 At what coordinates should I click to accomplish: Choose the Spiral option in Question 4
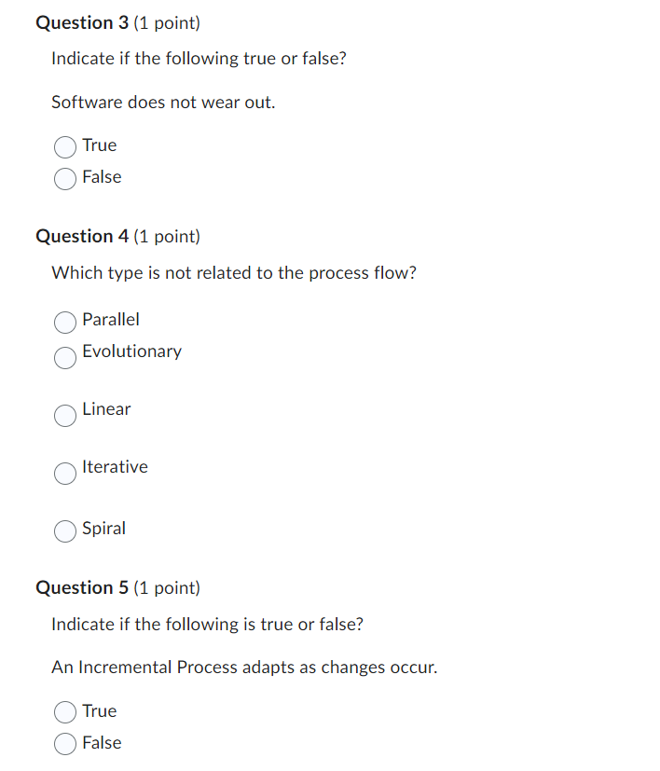coord(65,531)
